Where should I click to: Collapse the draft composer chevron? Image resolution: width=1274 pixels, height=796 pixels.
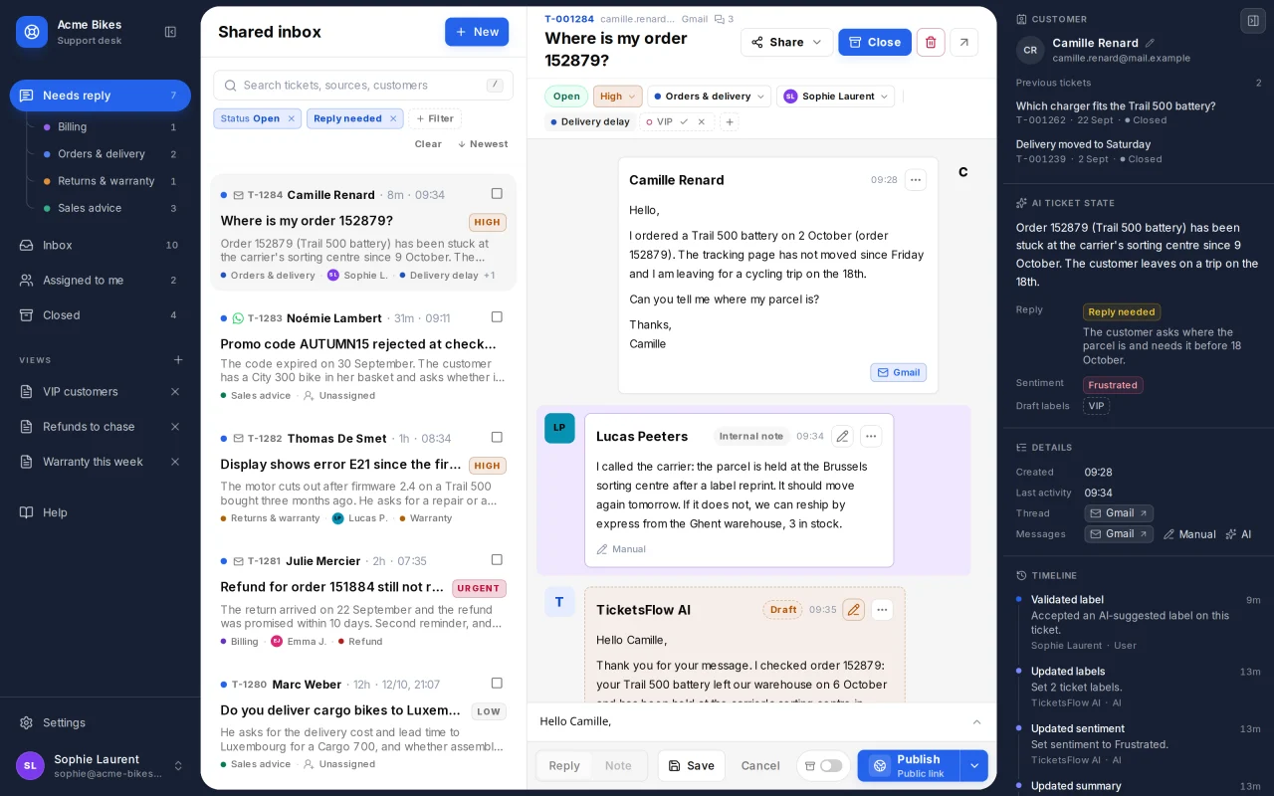[976, 721]
